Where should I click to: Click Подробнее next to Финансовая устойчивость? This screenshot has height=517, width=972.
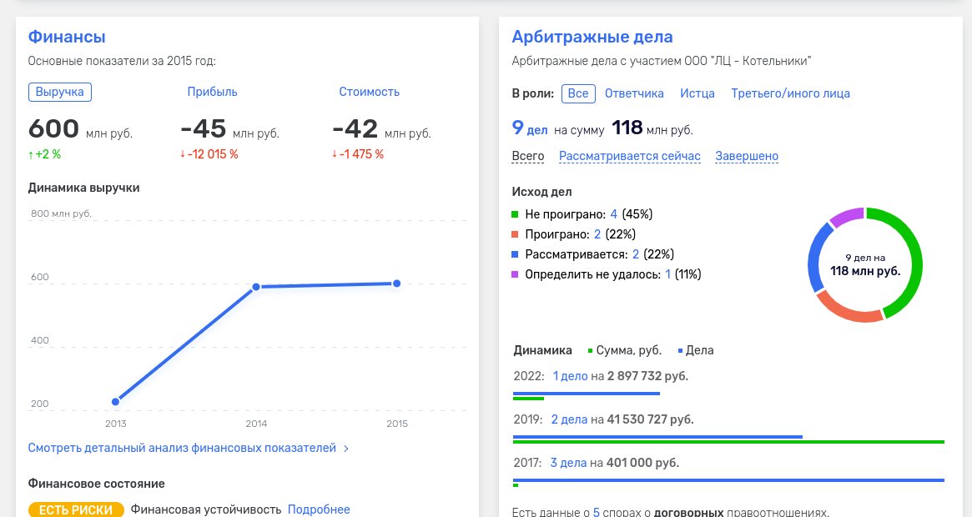click(319, 509)
